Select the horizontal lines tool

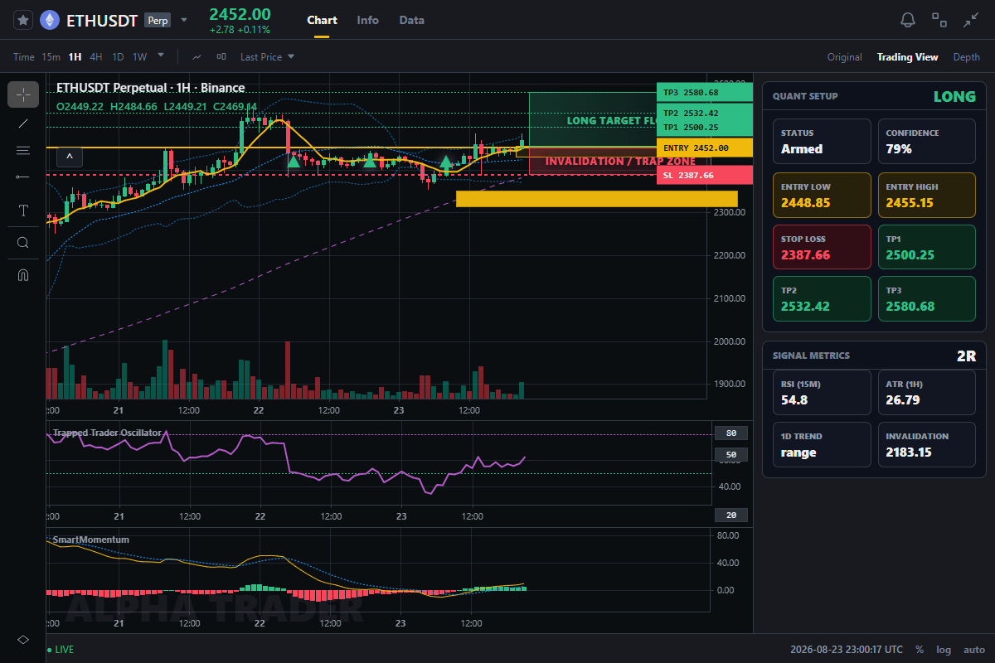(x=23, y=150)
